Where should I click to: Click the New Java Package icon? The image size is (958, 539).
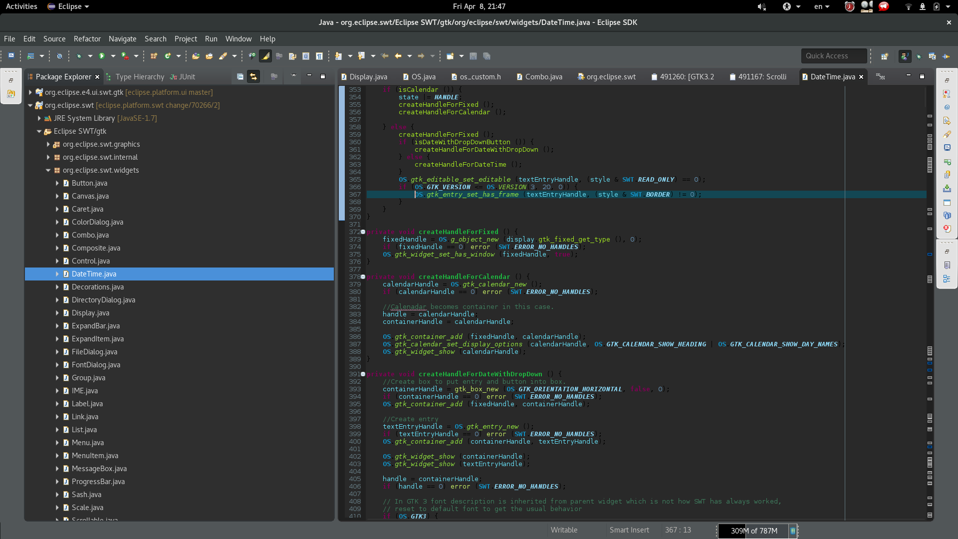click(154, 56)
